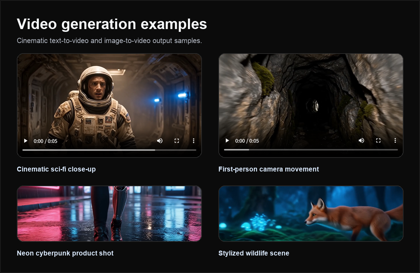Click the 'First-person camera movement' caption
Screen dimensions: 420x273
tap(269, 169)
